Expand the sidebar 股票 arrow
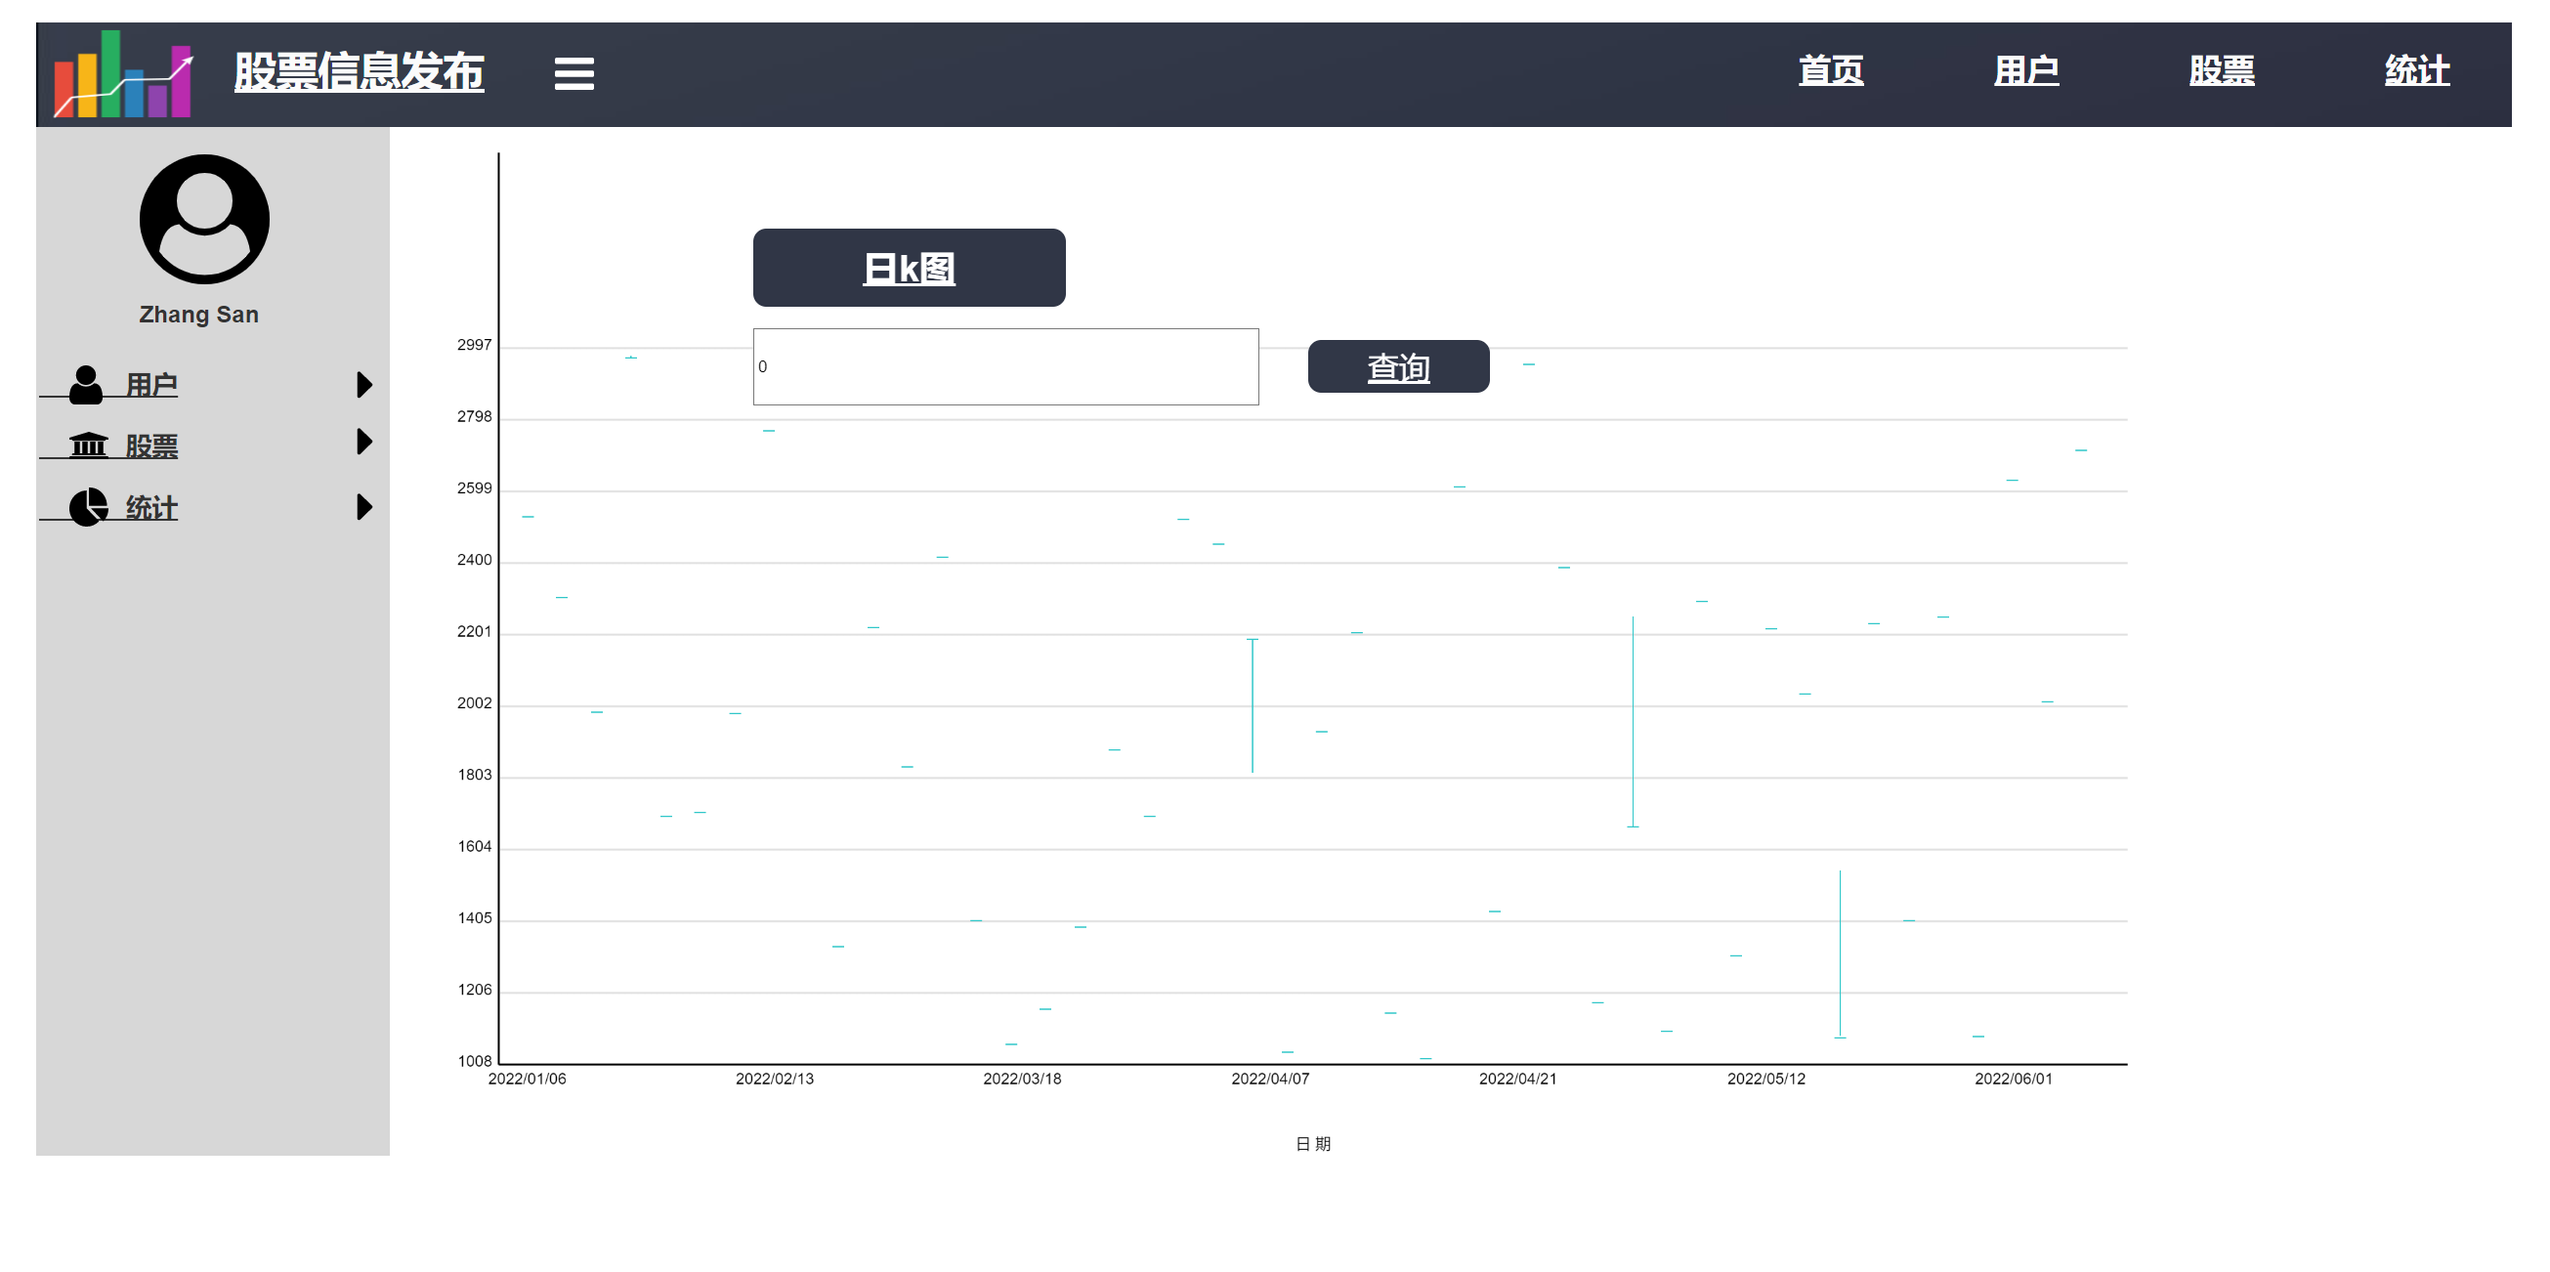The width and height of the screenshot is (2550, 1272). tap(363, 442)
